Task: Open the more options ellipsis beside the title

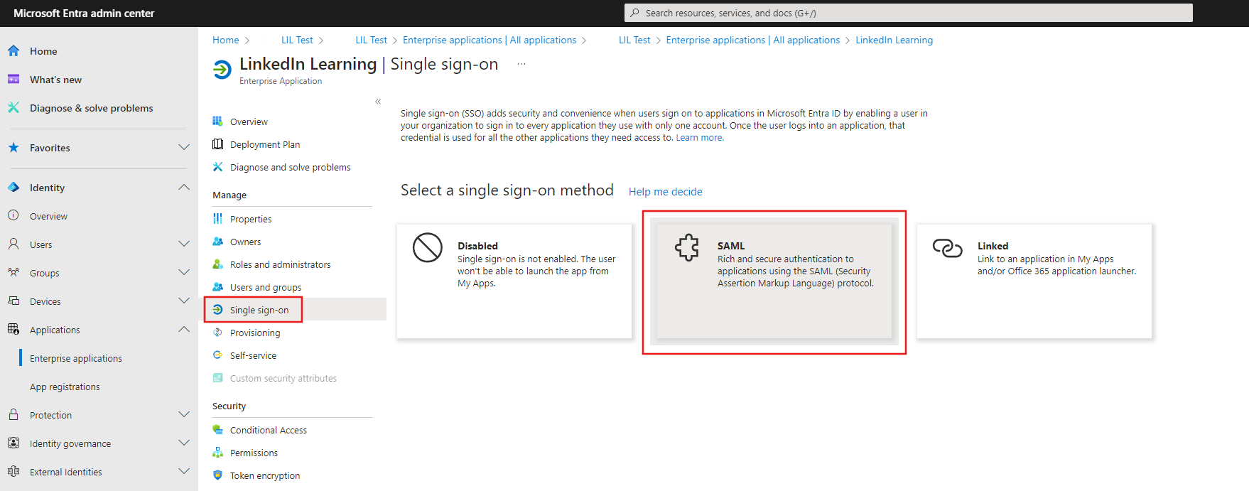Action: click(x=521, y=64)
